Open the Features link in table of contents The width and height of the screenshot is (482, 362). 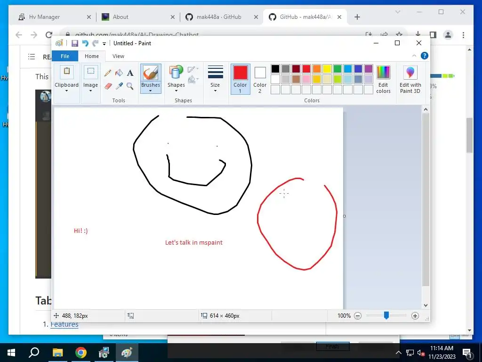[x=64, y=324]
